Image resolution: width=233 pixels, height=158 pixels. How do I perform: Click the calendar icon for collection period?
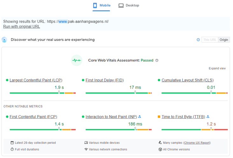(x=12, y=142)
